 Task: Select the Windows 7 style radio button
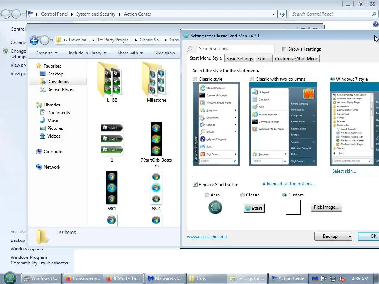332,79
